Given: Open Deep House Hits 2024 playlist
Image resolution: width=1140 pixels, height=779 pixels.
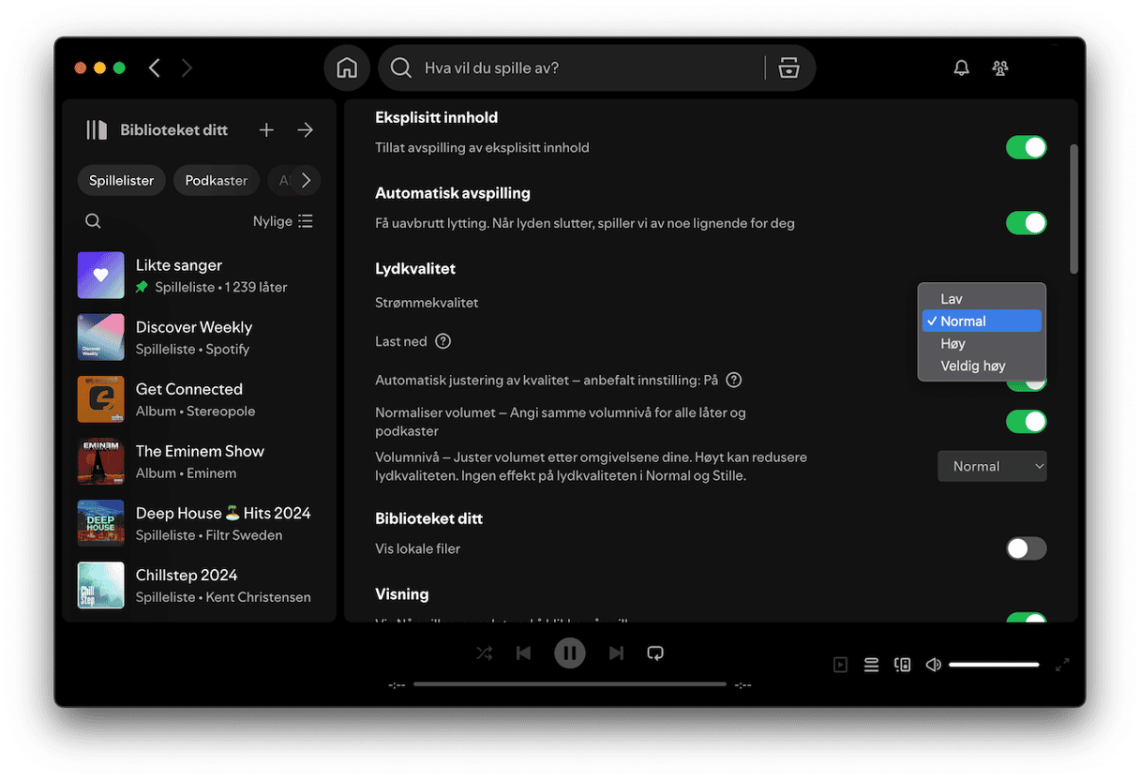Looking at the screenshot, I should 199,523.
